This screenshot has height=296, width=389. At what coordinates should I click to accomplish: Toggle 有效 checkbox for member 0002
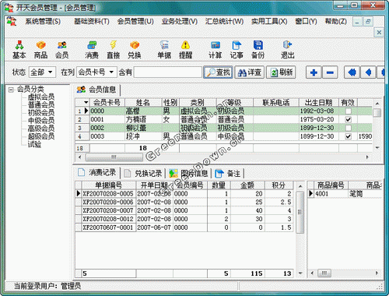click(349, 128)
